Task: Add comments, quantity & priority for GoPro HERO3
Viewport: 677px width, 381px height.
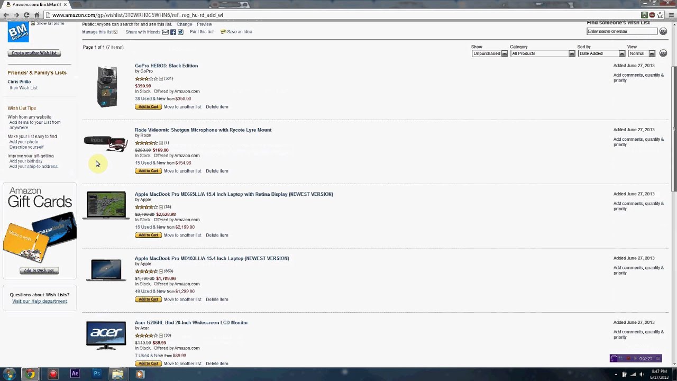Action: tap(638, 78)
